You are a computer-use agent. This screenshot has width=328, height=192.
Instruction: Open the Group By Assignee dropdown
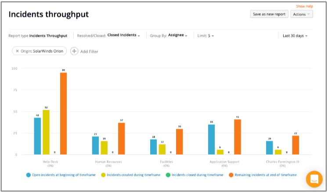click(177, 36)
